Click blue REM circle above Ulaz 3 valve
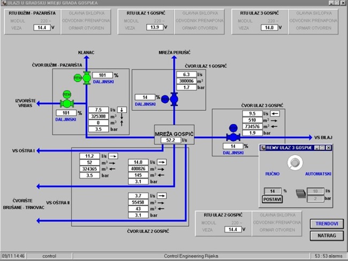 233,128
